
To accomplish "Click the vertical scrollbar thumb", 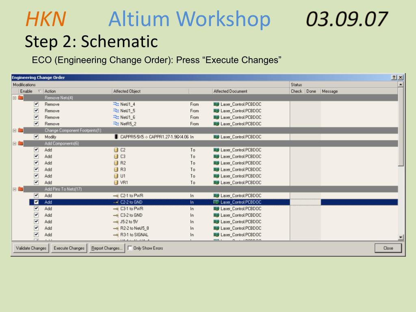I will 401,127.
